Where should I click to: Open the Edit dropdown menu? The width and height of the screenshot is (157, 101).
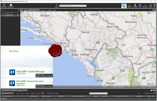(x=55, y=10)
